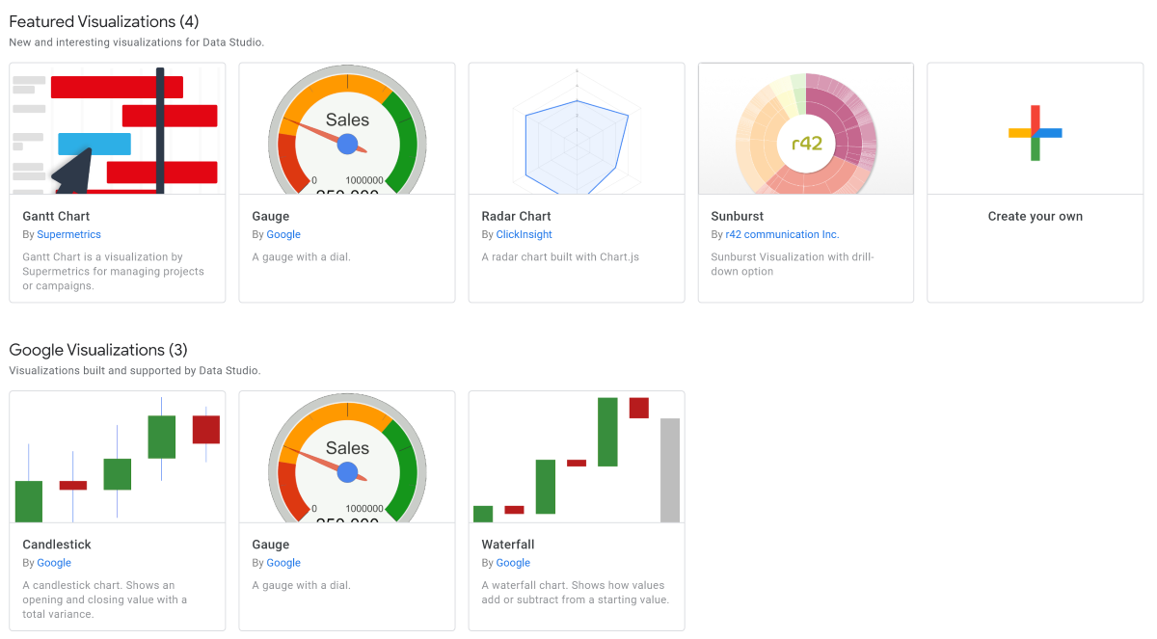Select the Radar Chart preview image
This screenshot has width=1157, height=639.
576,128
